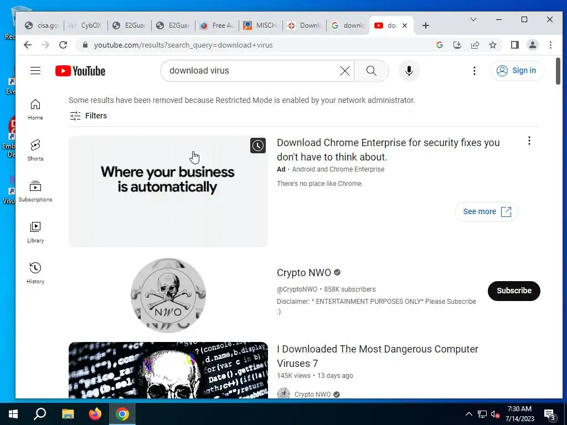Screen dimensions: 567x425
Task: Open I Downloaded Most Dangerous Viruses video
Action: point(378,356)
